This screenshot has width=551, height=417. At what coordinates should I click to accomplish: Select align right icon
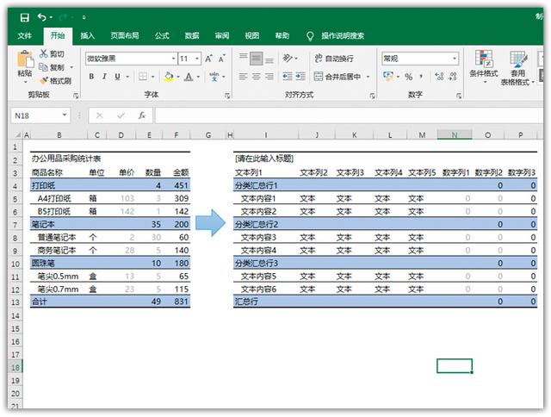click(x=269, y=77)
